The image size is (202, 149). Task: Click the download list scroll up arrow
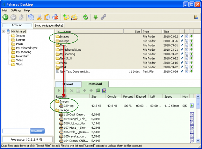click(198, 96)
